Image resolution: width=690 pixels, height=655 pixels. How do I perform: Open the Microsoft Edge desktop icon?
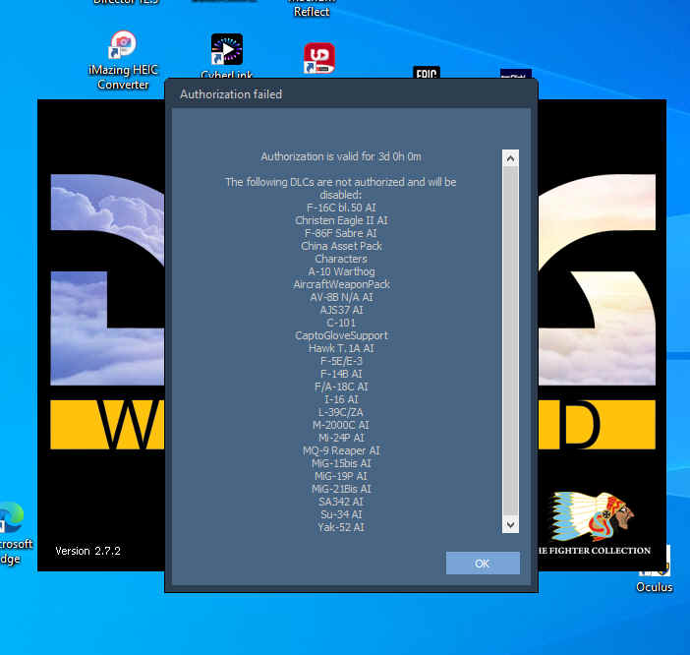(13, 533)
